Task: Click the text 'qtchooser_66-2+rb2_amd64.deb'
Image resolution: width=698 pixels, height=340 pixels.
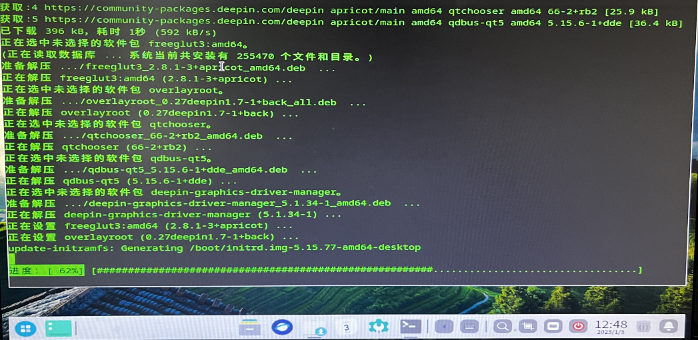Action: [x=175, y=136]
